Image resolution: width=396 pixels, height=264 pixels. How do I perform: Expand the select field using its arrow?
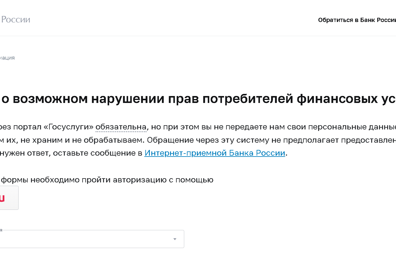(175, 239)
